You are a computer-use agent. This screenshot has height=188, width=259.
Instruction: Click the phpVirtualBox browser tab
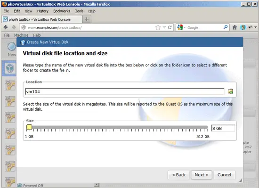42,19
